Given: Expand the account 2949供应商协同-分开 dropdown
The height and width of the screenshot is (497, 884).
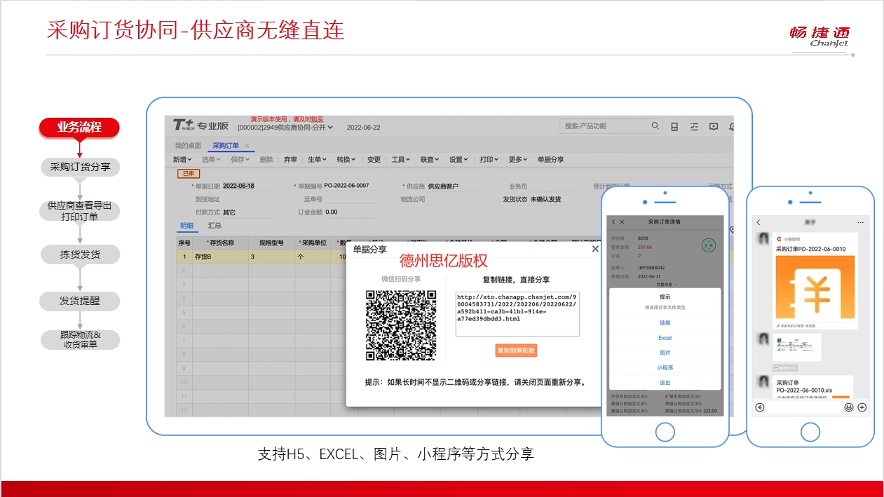Looking at the screenshot, I should point(285,128).
